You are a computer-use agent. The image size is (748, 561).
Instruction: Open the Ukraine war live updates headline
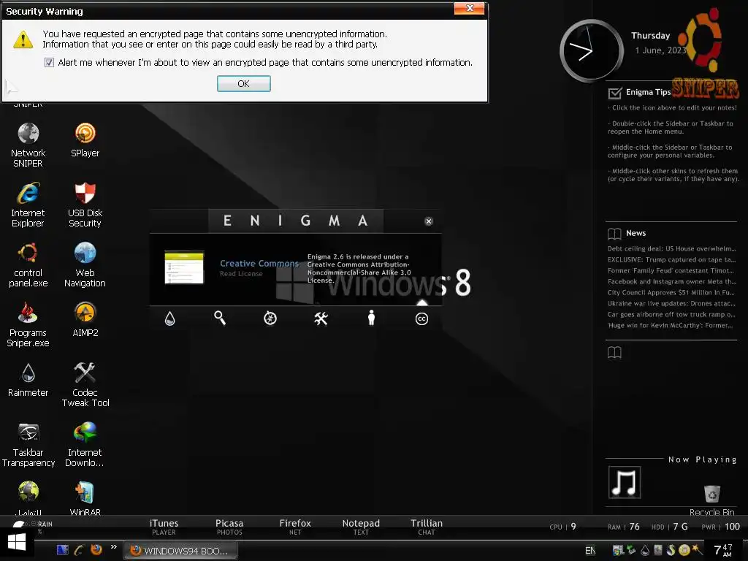(672, 303)
